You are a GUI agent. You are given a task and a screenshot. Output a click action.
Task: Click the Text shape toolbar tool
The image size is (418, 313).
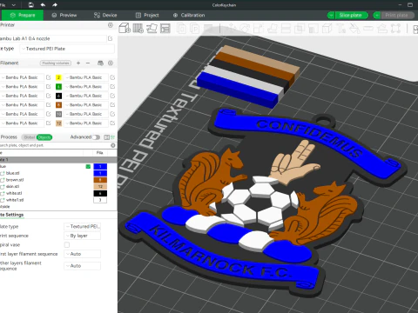(340, 29)
